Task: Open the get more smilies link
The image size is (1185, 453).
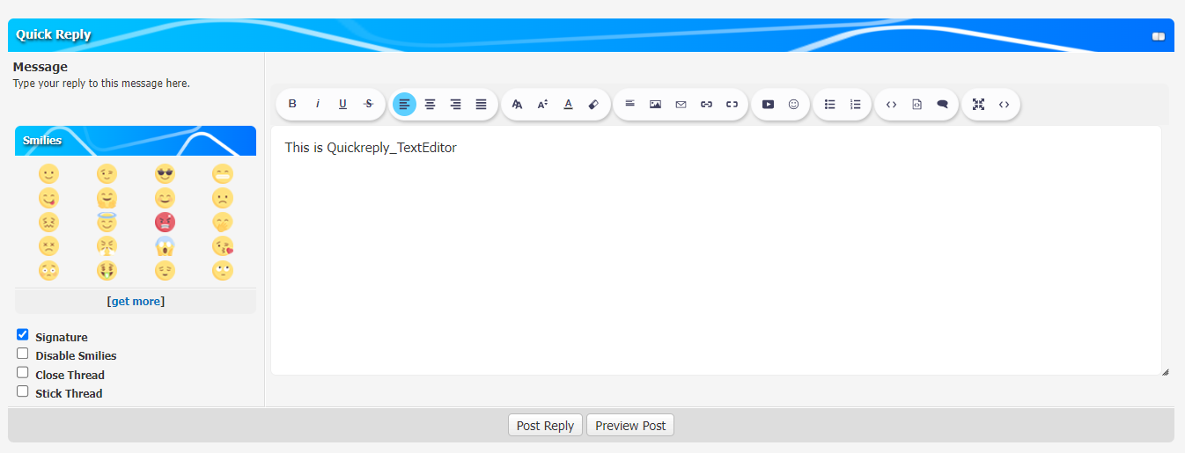Action: [136, 302]
